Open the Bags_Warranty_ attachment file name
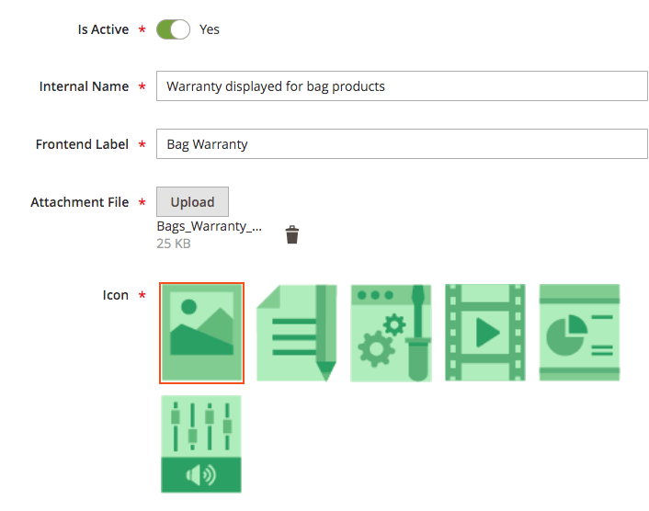 [209, 226]
